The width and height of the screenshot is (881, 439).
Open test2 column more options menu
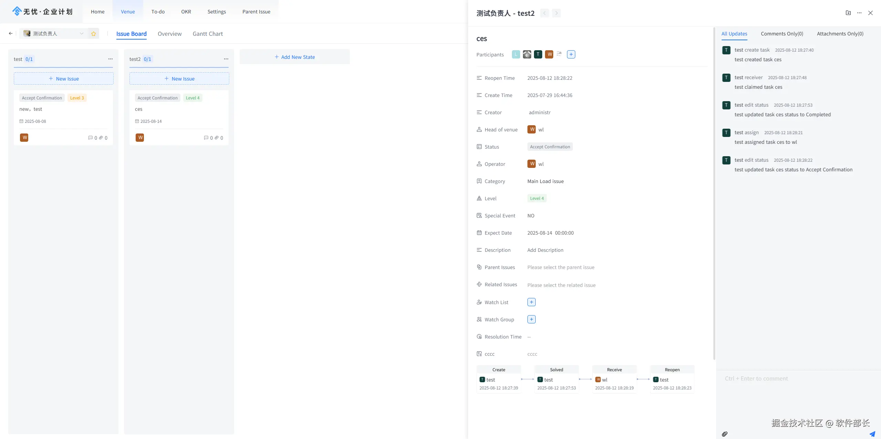(x=226, y=59)
